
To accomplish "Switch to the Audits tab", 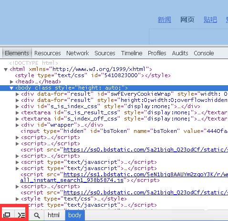I will [x=180, y=53].
